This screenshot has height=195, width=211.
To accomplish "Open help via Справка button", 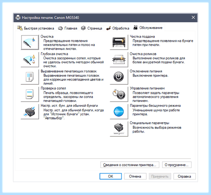I will pyautogui.click(x=185, y=176).
